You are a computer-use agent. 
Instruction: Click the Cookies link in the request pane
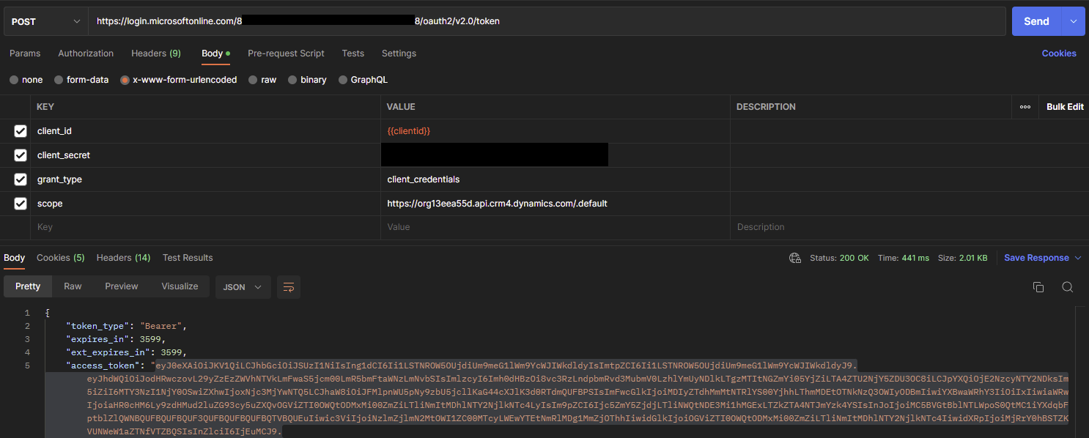[x=1059, y=53]
